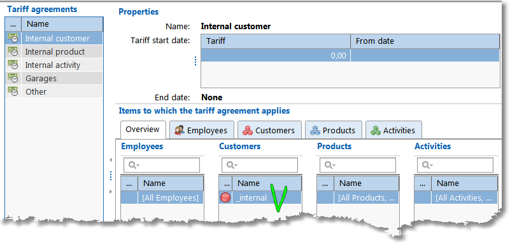
Task: Open the Products tab
Action: tap(334, 130)
